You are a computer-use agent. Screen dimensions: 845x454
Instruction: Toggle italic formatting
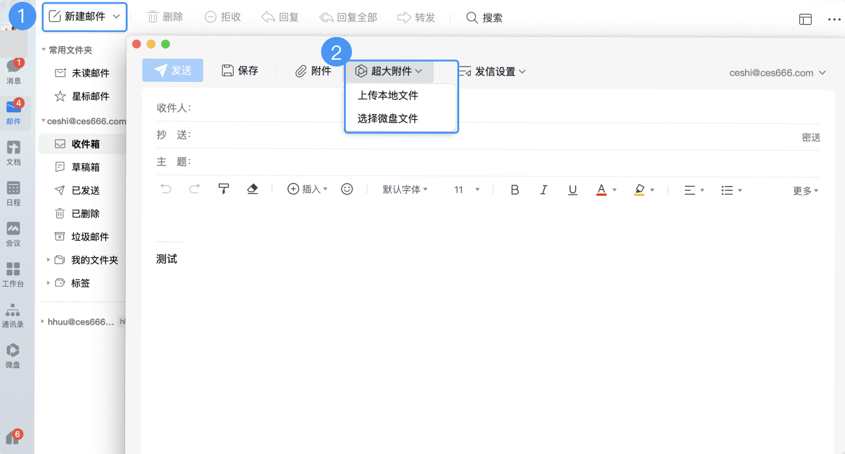coord(544,190)
